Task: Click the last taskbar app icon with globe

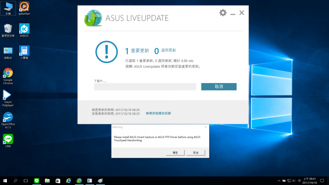Action: coord(100,180)
